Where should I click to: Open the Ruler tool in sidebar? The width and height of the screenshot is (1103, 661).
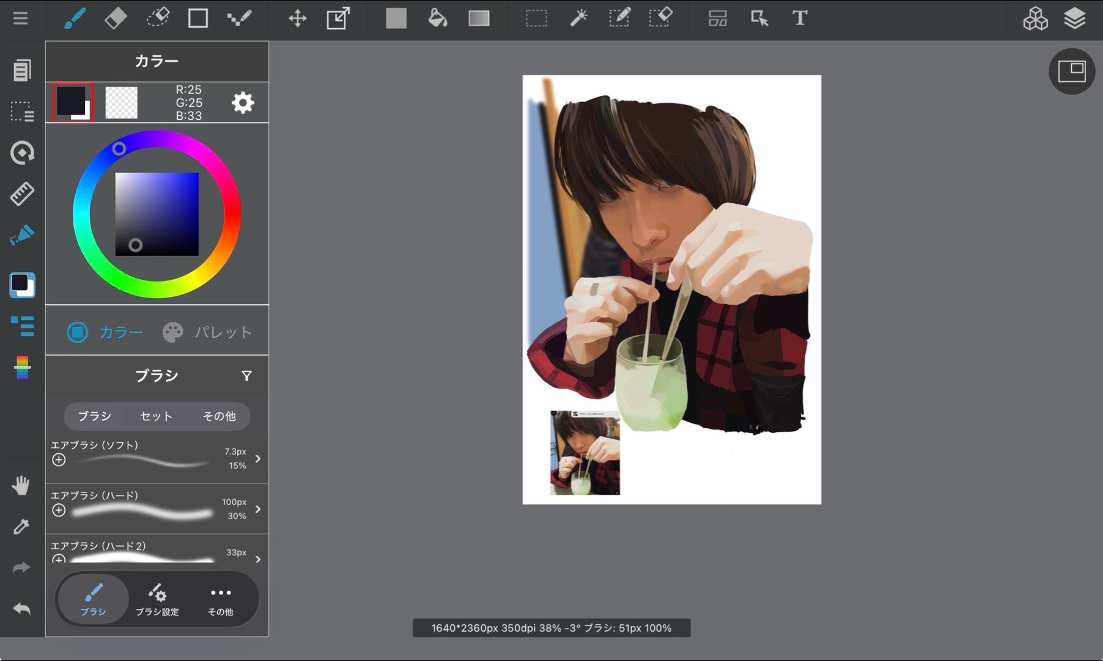22,194
